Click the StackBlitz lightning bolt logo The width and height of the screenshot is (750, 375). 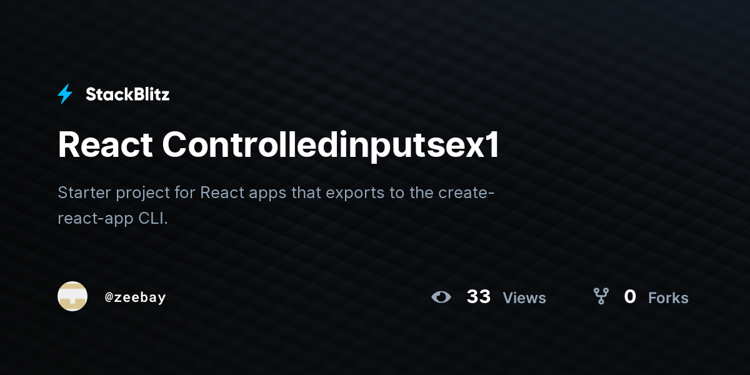pos(65,94)
